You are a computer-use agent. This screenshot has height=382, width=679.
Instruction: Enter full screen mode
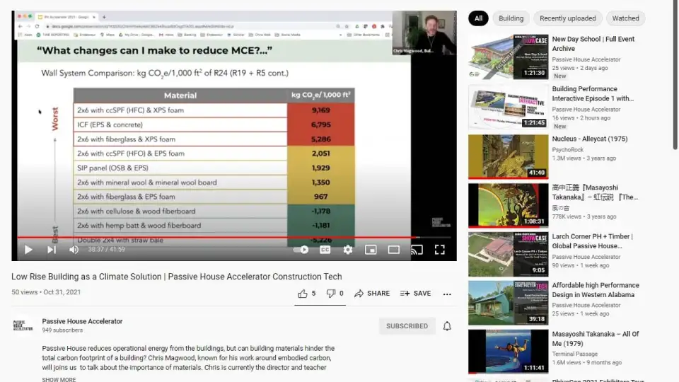point(439,250)
